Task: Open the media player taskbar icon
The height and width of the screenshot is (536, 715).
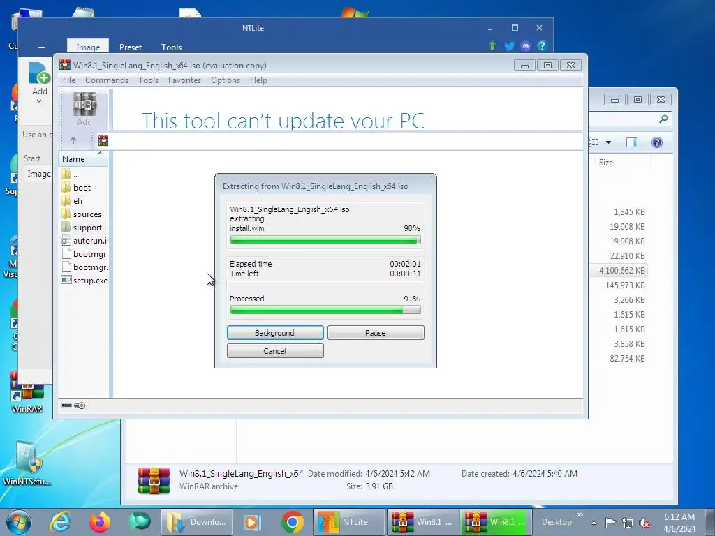Action: [x=251, y=522]
